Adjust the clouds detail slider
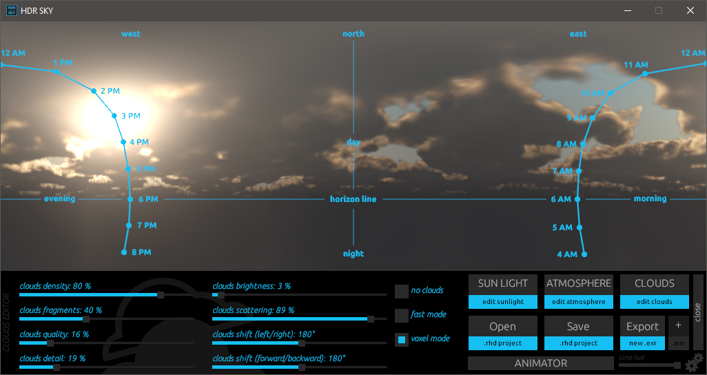Viewport: 707px width, 375px height. click(106, 367)
